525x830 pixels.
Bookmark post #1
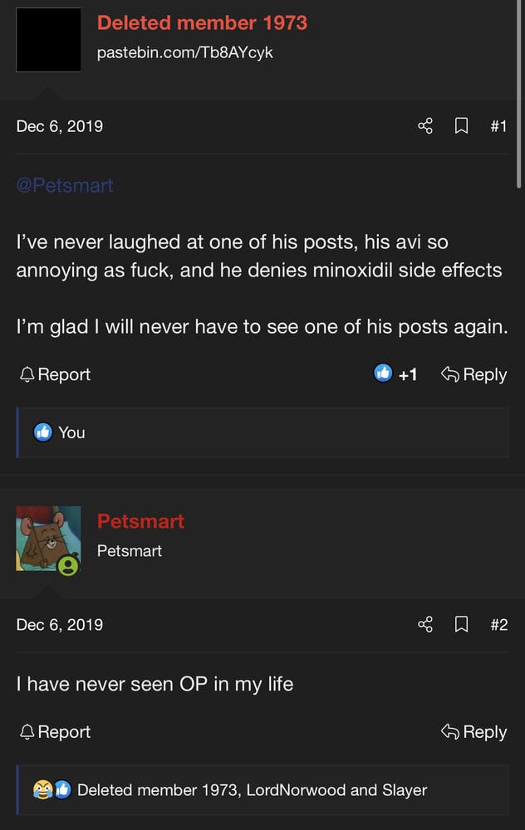point(461,126)
